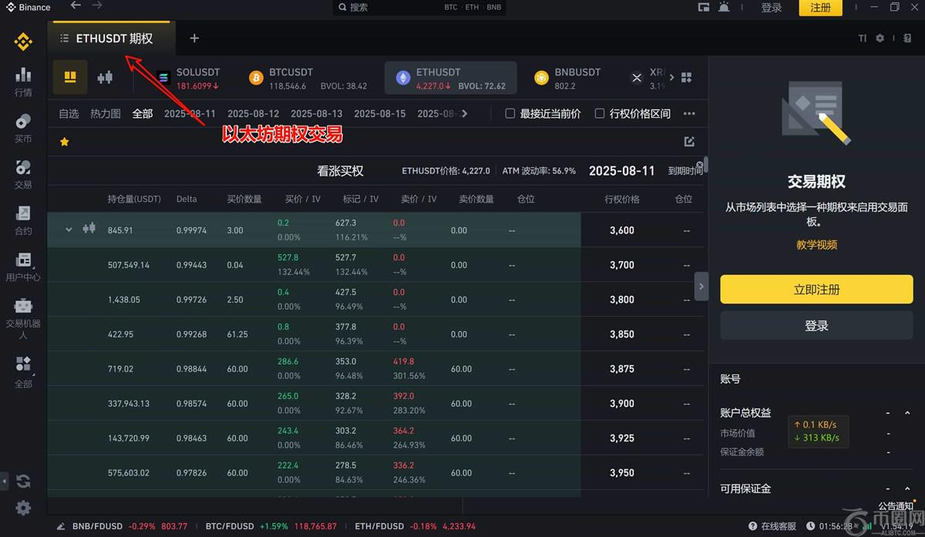The image size is (925, 537).
Task: Click the yellow favorites star icon
Action: point(65,142)
